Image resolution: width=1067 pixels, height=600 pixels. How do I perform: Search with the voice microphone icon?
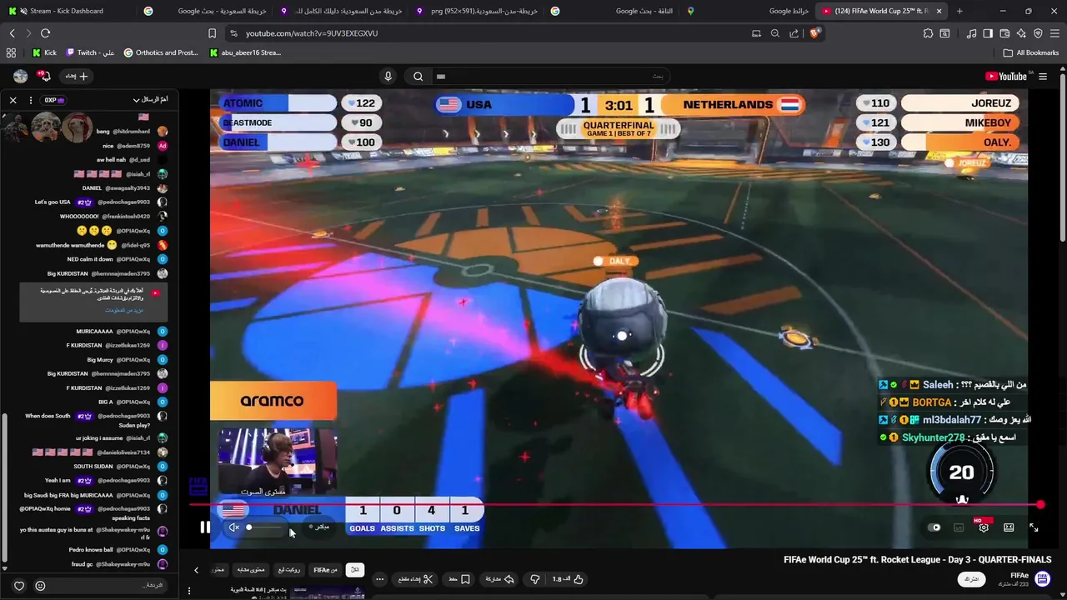tap(388, 77)
